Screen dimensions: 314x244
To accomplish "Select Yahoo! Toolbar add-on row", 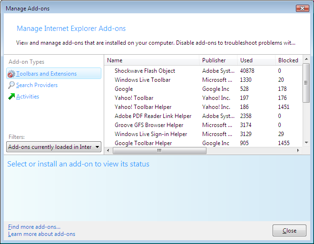I will [203, 98].
